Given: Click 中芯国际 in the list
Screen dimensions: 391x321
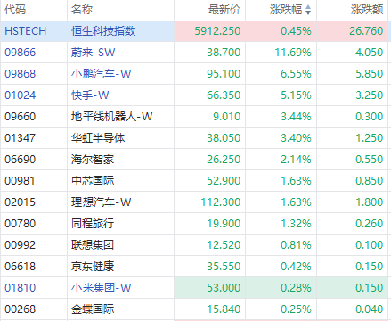Looking at the screenshot, I should click(93, 181).
